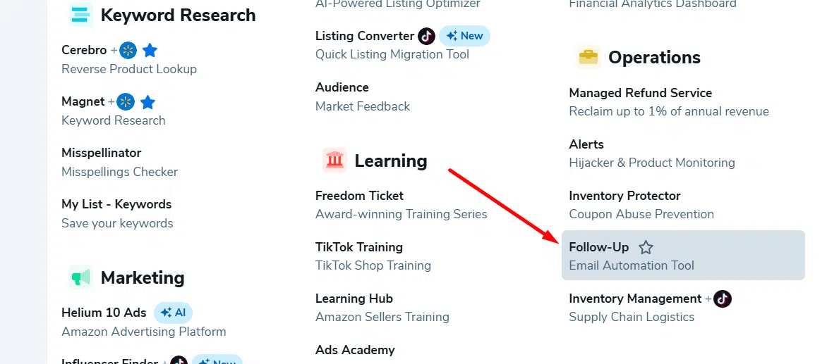The image size is (827, 364).
Task: Click the Learning section building icon
Action: [334, 161]
